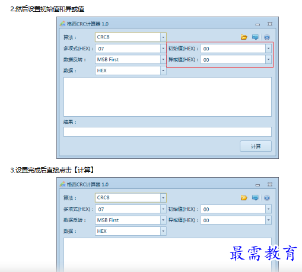Screen dimensions: 302x272
Task: Expand the polynomial 07 dropdown arrow in lower window
Action: (163, 209)
